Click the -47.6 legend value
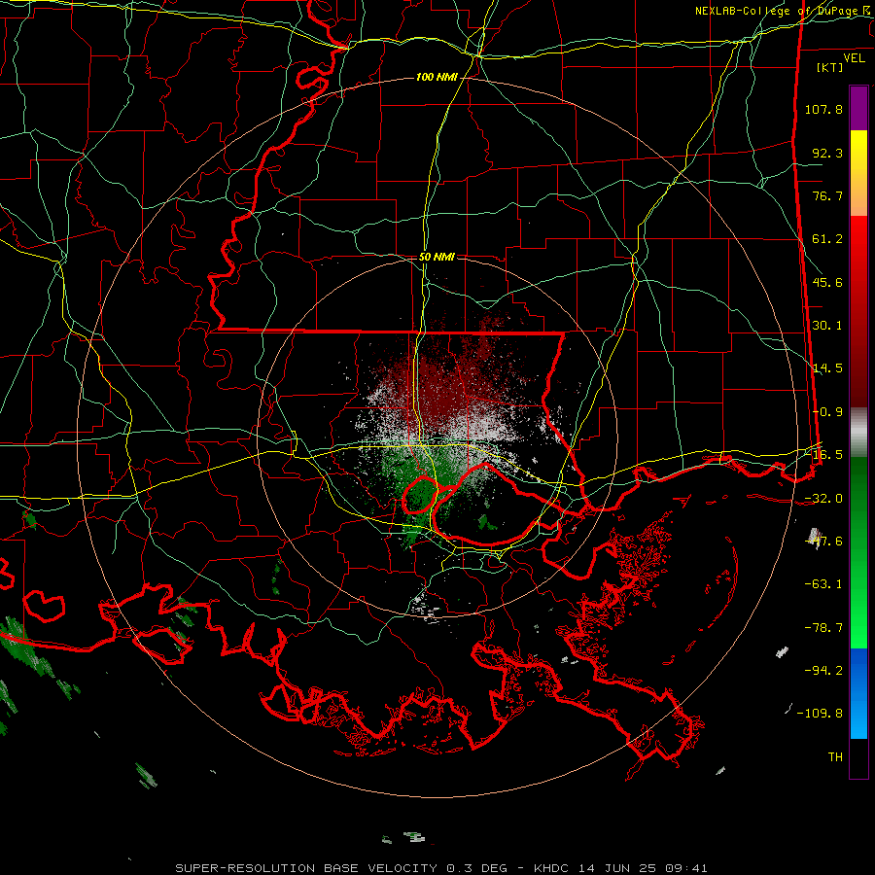This screenshot has height=875, width=875. coord(823,542)
